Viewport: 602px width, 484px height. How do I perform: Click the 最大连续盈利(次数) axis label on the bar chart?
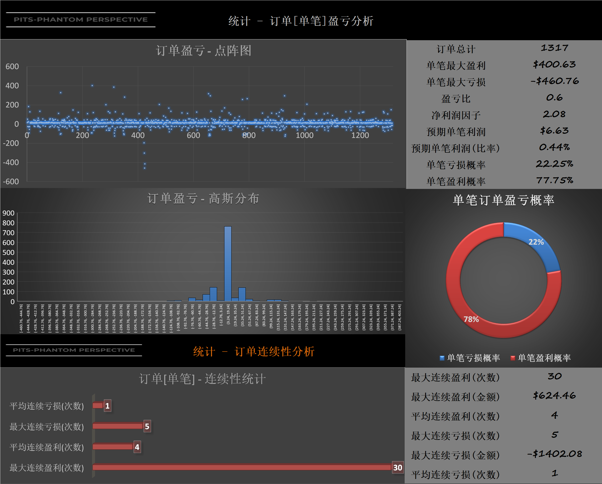(47, 467)
